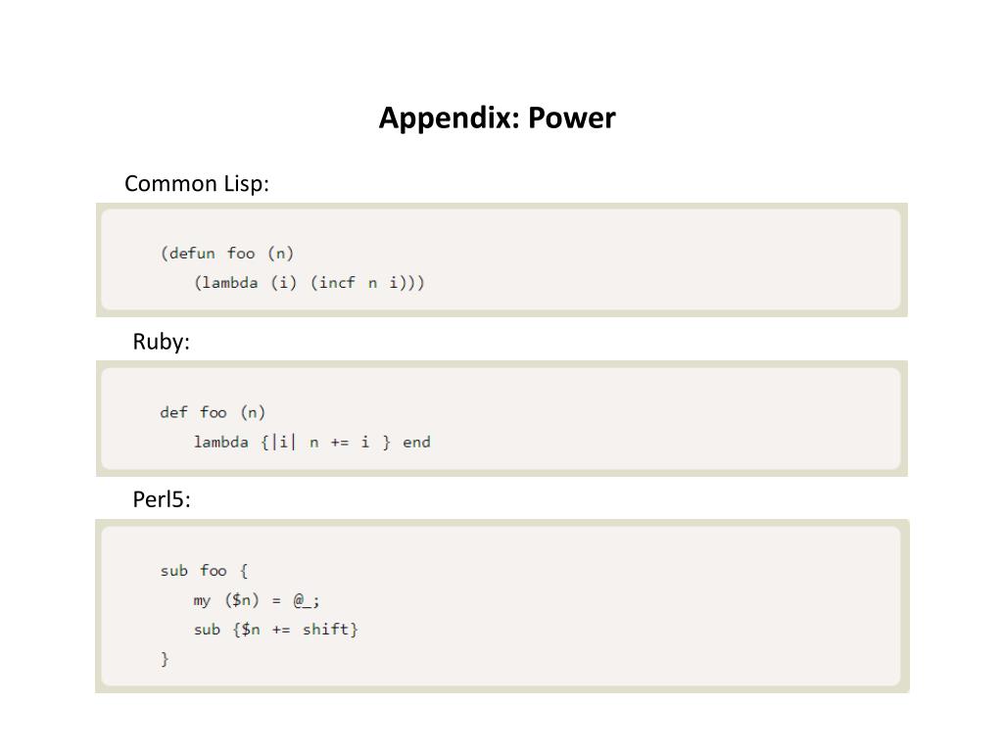
Task: Select the 'Perl5:' heading label
Action: pyautogui.click(x=162, y=499)
